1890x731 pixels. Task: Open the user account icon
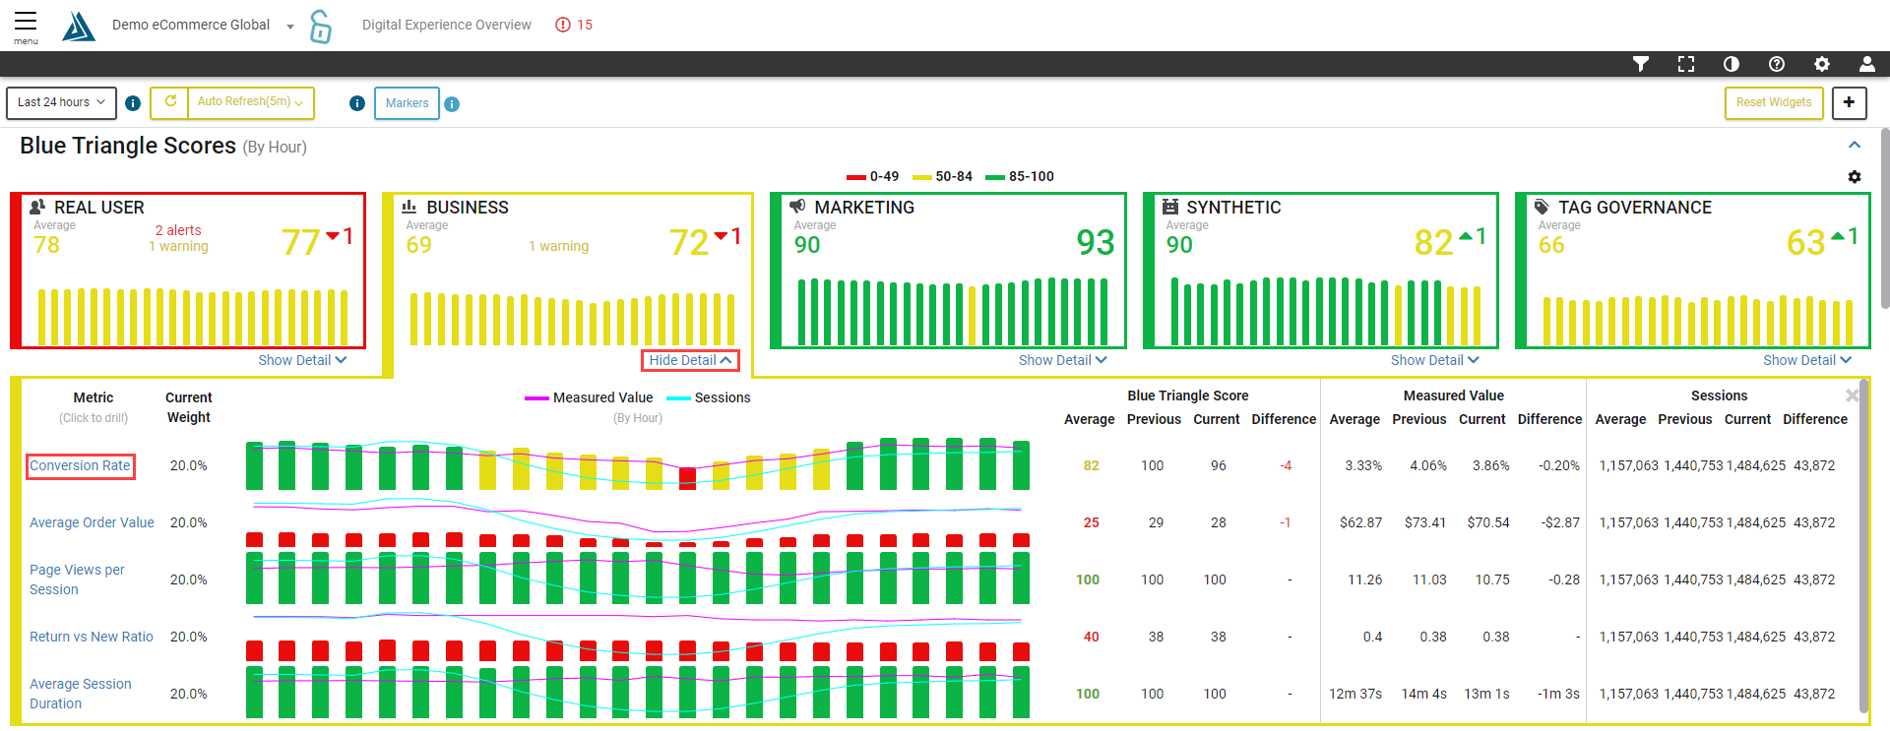click(1866, 64)
